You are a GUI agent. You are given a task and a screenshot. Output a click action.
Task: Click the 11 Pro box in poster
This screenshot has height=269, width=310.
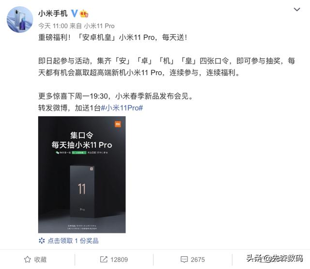pyautogui.click(x=82, y=191)
